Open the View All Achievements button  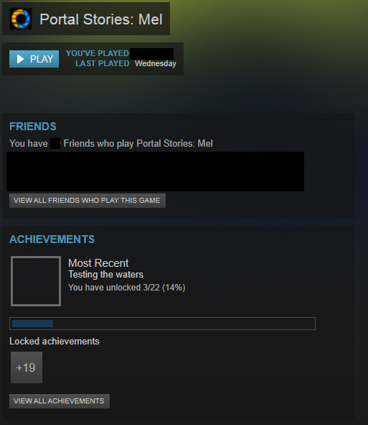60,401
